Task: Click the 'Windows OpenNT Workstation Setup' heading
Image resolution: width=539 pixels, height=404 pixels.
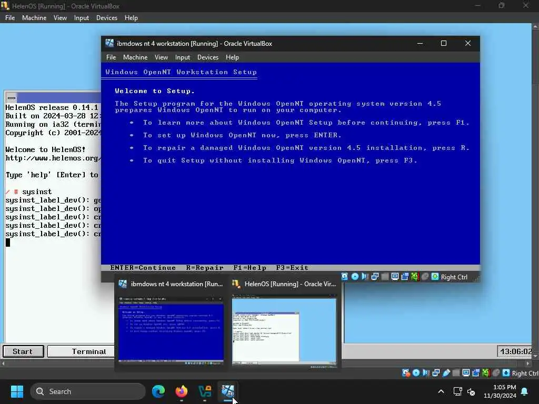Action: point(181,72)
